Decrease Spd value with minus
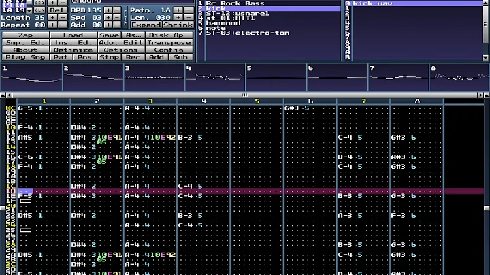 pos(117,18)
